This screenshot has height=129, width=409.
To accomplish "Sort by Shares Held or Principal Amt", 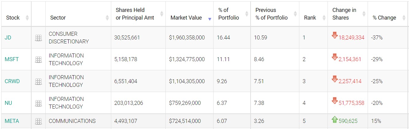I will [135, 14].
